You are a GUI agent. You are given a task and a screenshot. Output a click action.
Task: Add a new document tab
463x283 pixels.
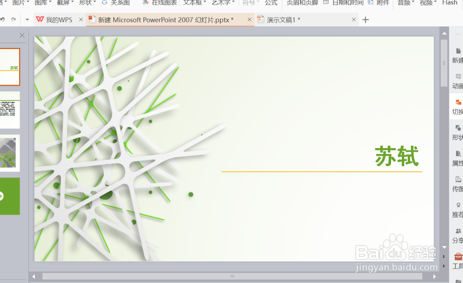point(366,20)
